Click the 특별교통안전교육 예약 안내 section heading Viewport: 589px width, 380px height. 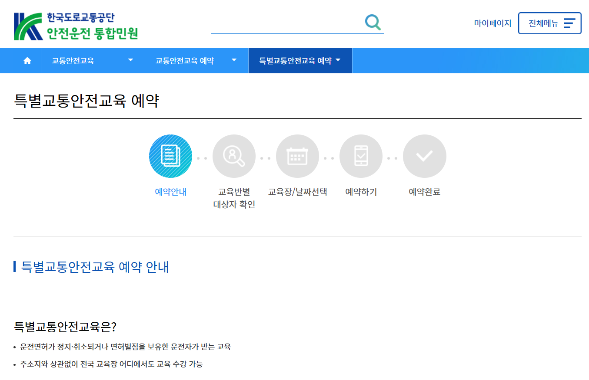click(x=95, y=267)
